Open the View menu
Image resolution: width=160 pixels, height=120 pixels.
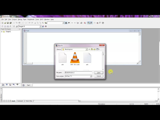(x=10, y=19)
